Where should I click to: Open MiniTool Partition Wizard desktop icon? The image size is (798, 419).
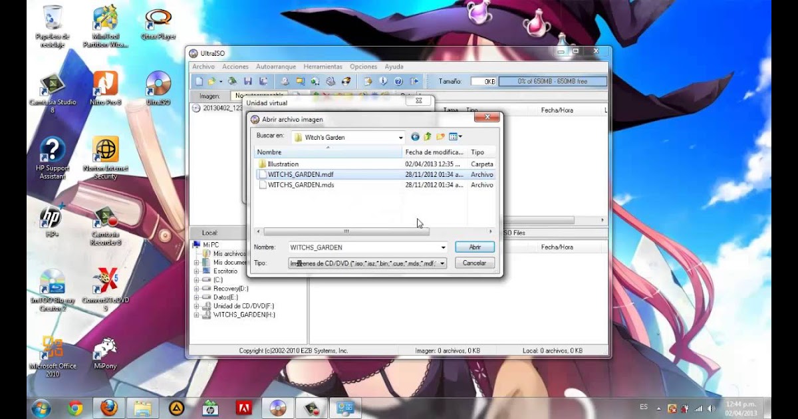coord(104,27)
